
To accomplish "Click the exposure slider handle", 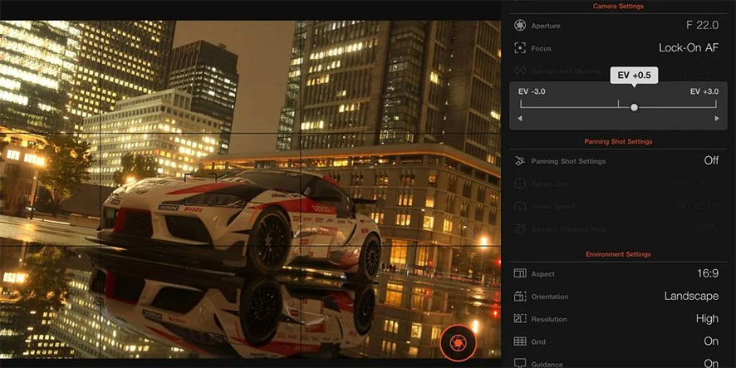I will (x=634, y=107).
